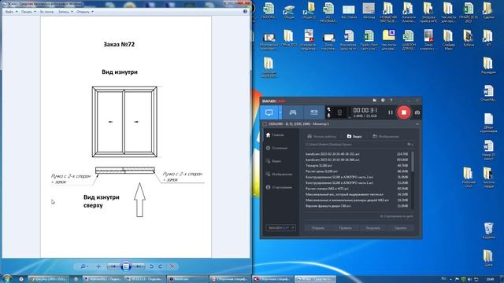504x283 pixels.
Task: Select Bandicam game recording mode gamepad icon
Action: (x=292, y=112)
